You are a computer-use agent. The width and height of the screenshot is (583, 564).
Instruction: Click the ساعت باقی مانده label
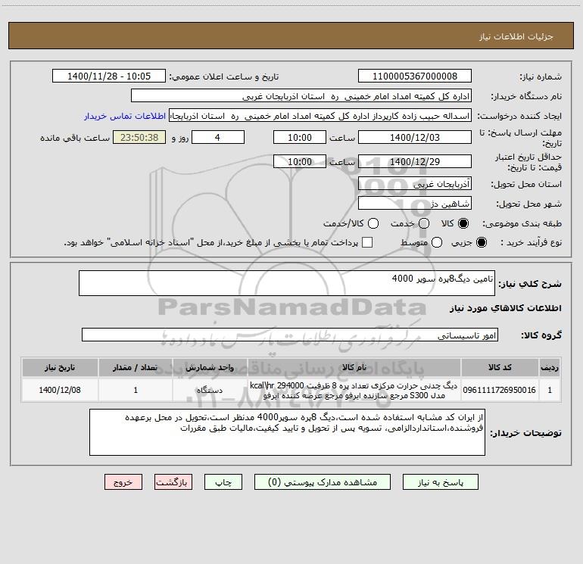point(75,138)
